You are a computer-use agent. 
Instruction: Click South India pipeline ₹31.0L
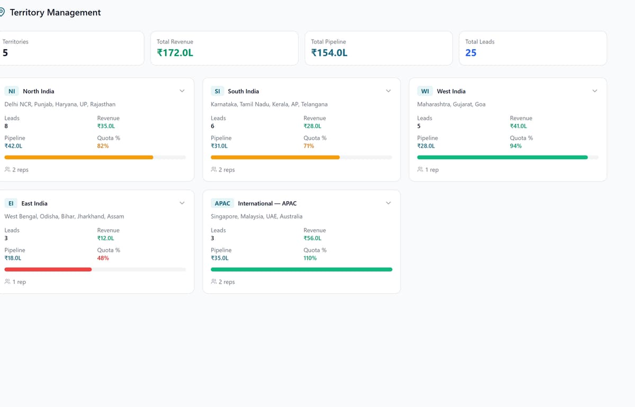220,146
